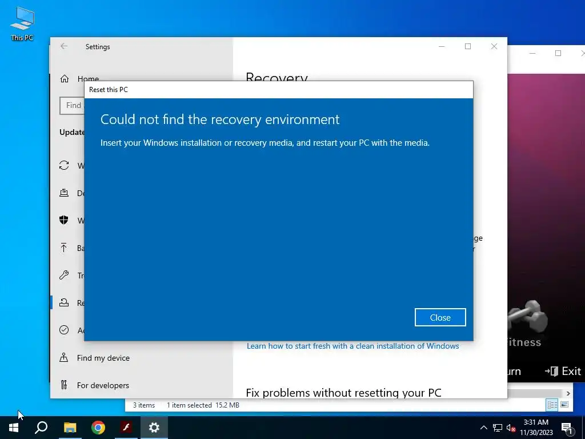Go back using Settings back arrow

[x=64, y=46]
